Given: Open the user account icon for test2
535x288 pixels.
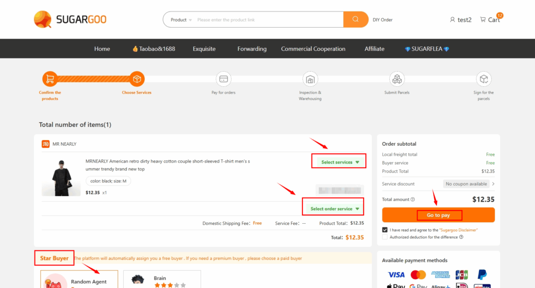Looking at the screenshot, I should [452, 20].
